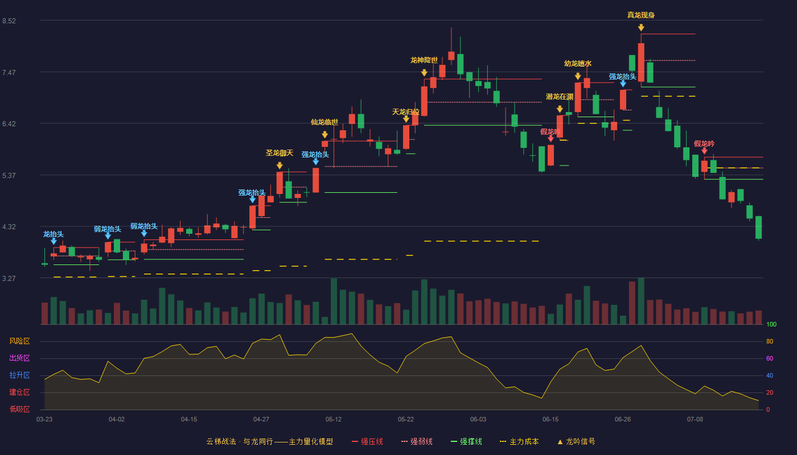This screenshot has height=455, width=797.
Task: Select the 04-27 date label
Action: tap(261, 419)
